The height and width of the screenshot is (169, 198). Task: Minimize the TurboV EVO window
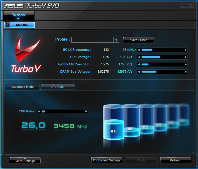[x=183, y=6]
